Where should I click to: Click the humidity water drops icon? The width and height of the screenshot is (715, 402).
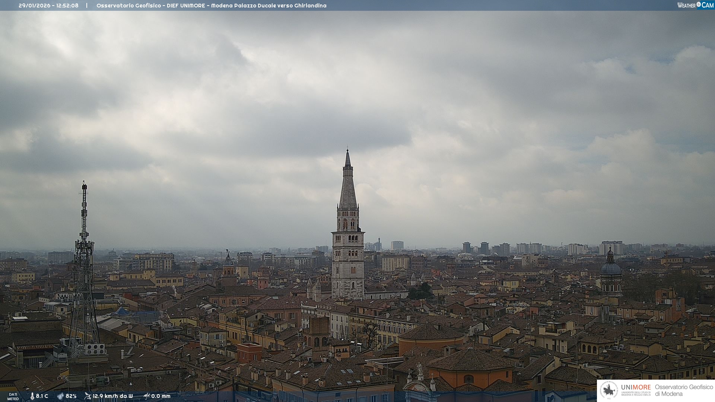click(x=60, y=396)
